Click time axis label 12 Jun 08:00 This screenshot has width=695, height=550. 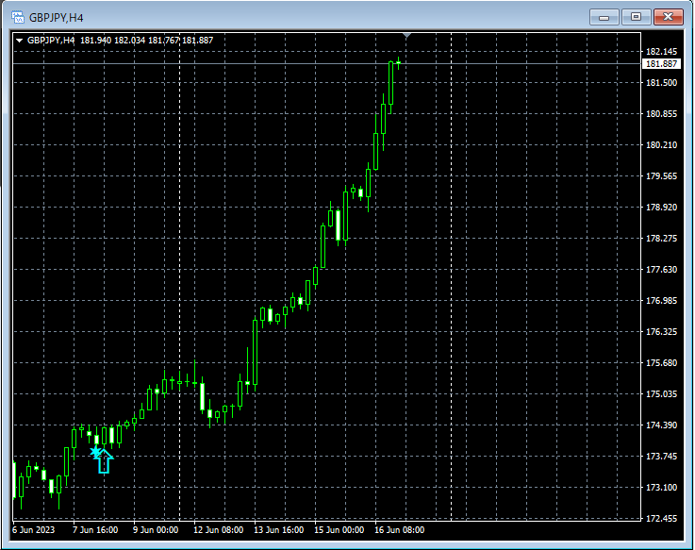click(219, 530)
